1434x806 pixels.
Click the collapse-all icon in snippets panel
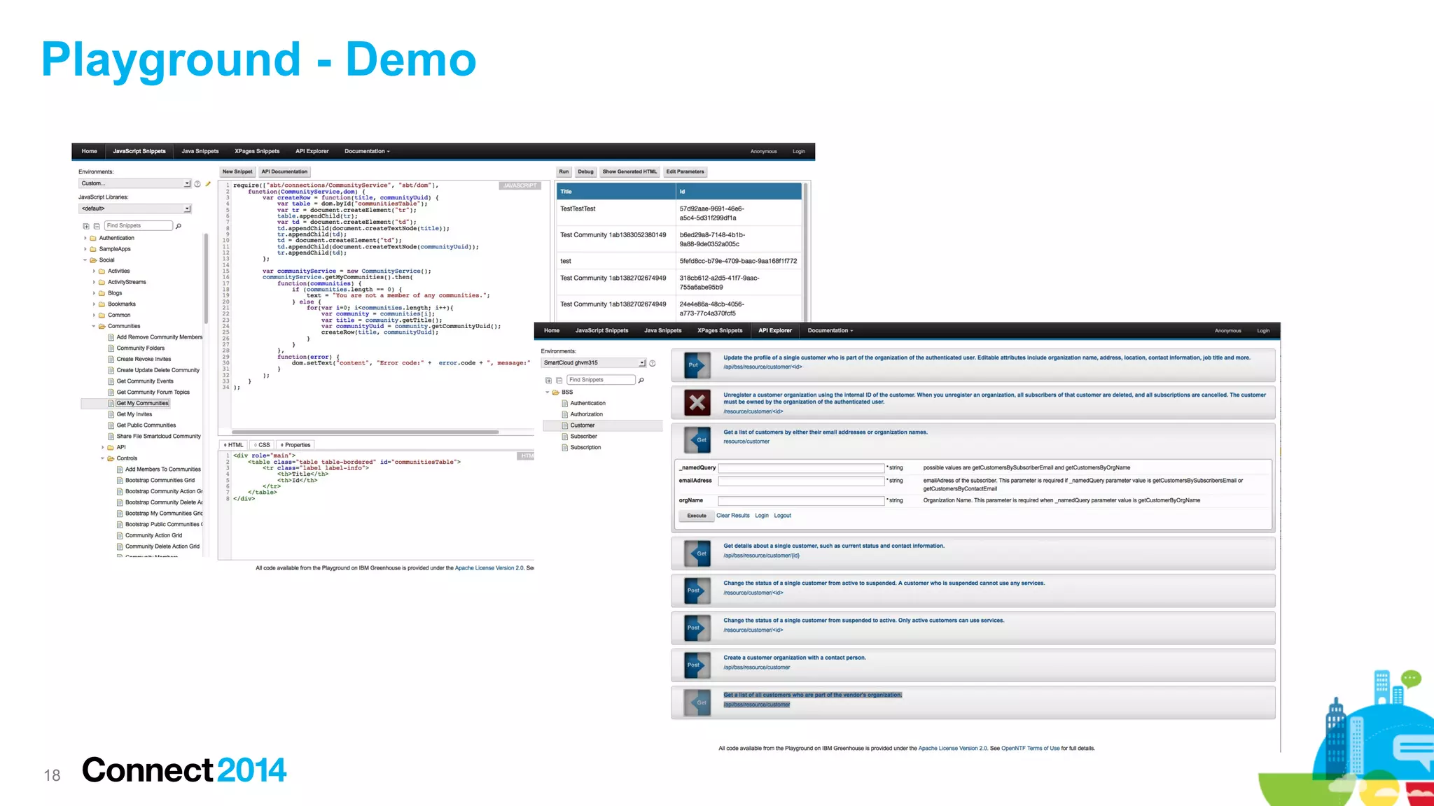[x=97, y=226]
